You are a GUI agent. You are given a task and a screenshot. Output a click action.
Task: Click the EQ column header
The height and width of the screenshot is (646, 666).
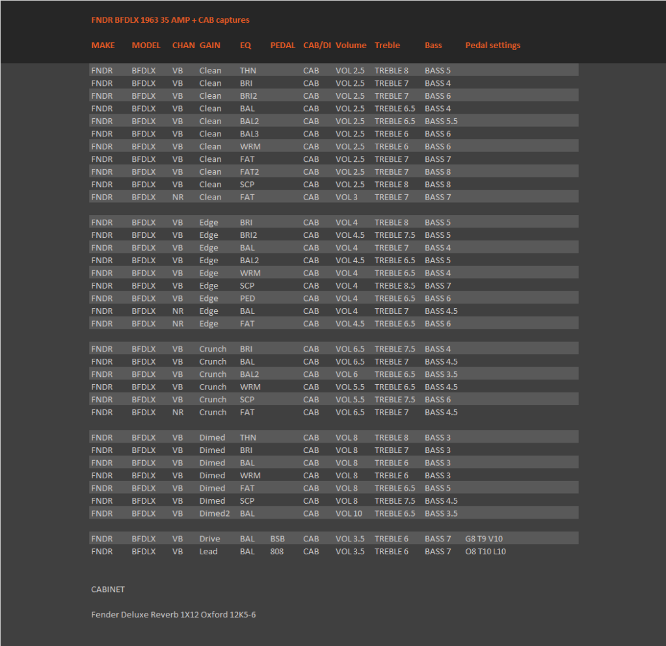point(245,45)
